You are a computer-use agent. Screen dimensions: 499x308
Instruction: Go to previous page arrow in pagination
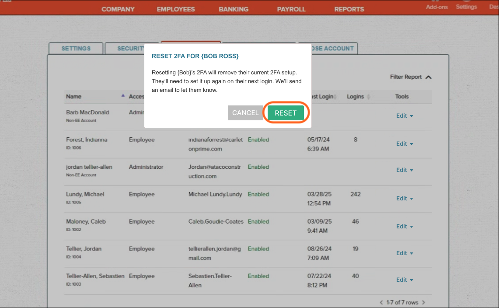tap(381, 302)
